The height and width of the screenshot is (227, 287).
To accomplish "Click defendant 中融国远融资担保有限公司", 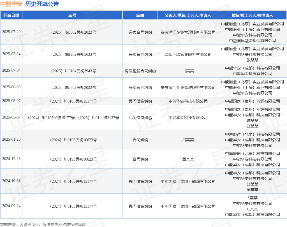I will (x=253, y=41).
